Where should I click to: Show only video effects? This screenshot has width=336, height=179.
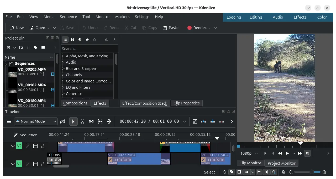pyautogui.click(x=72, y=39)
